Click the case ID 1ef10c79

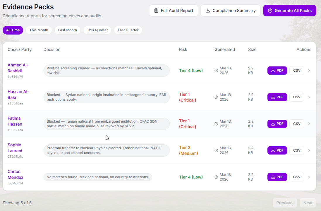coord(15,77)
